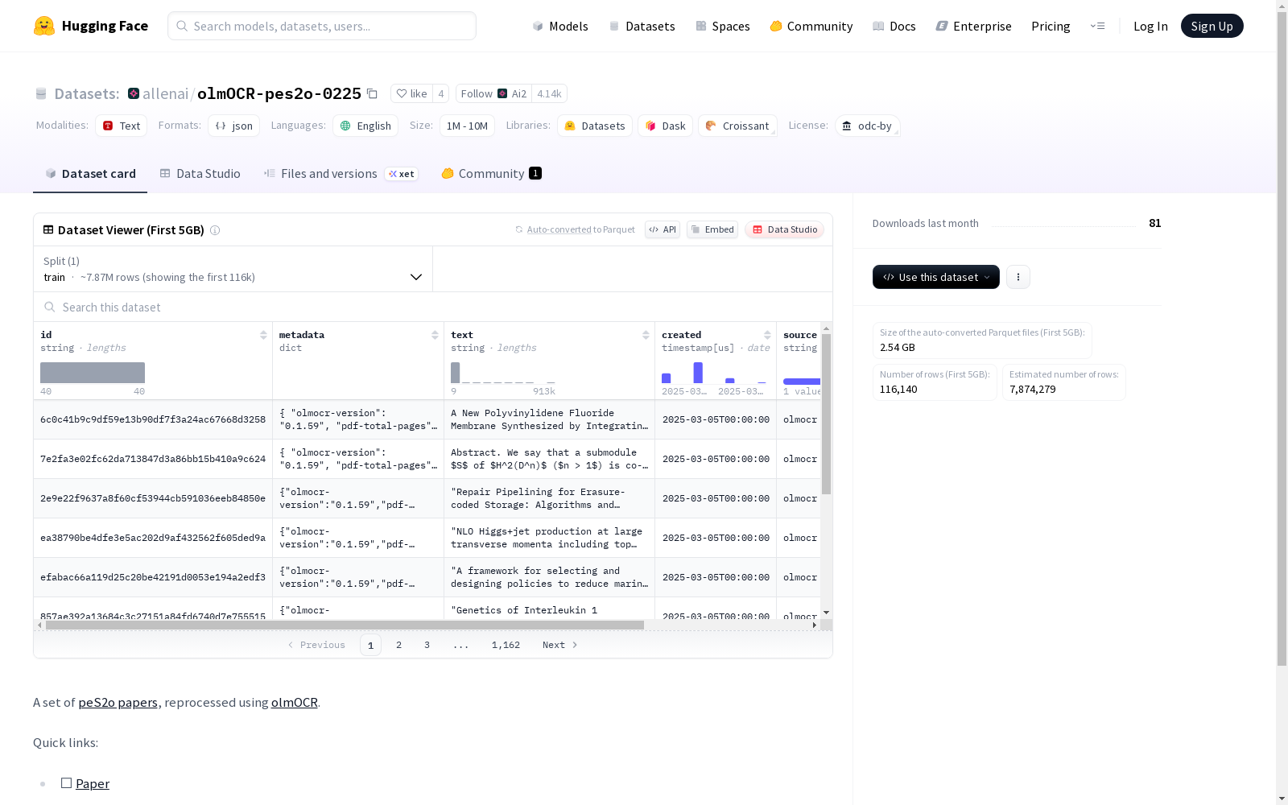
Task: Open Enterprise in the top navigation
Action: 974,26
